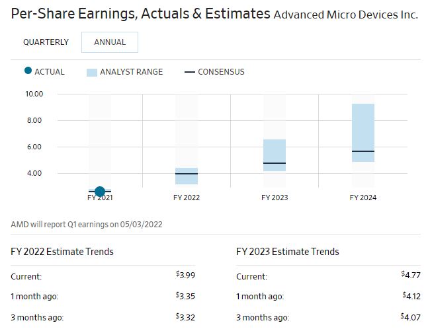
Task: Click the FY 2023 analyst range bar
Action: click(275, 155)
